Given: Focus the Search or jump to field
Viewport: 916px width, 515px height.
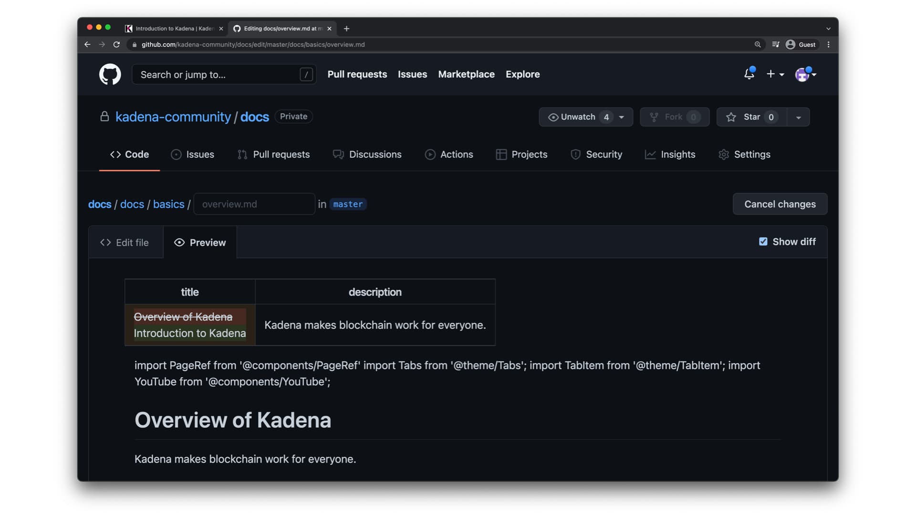Looking at the screenshot, I should tap(224, 74).
